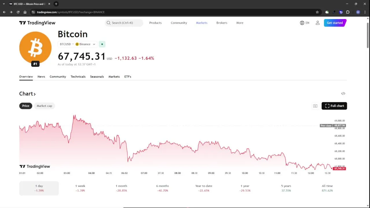Open the tab search chevron in the tab strip
Viewport: 370px width, 208px height.
pos(4,4)
